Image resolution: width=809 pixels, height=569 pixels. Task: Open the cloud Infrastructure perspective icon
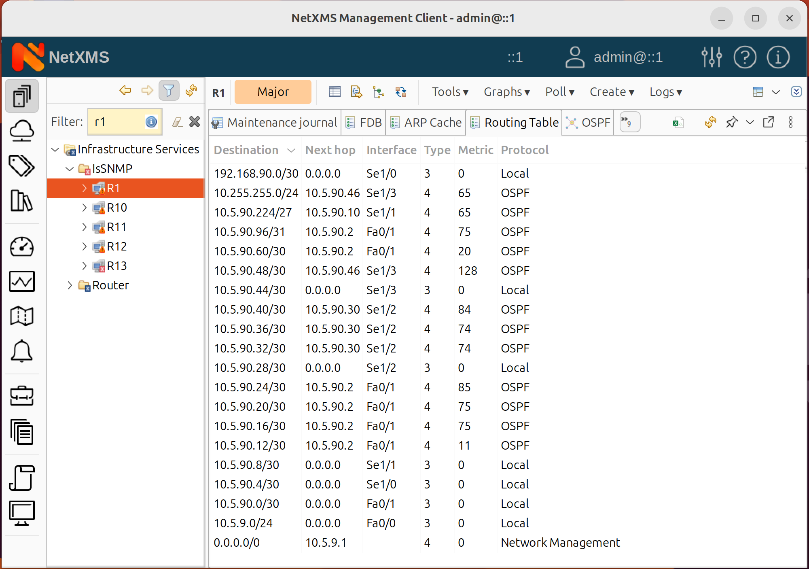tap(22, 131)
